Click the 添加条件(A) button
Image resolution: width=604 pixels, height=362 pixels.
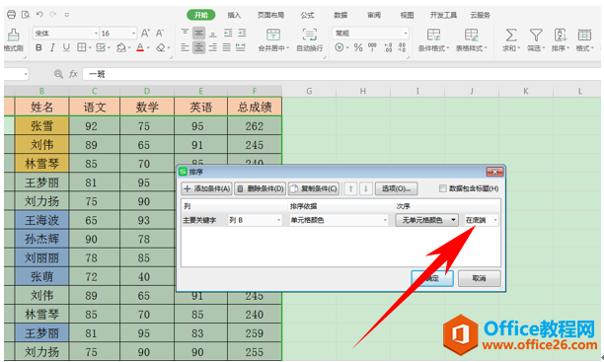pyautogui.click(x=207, y=188)
